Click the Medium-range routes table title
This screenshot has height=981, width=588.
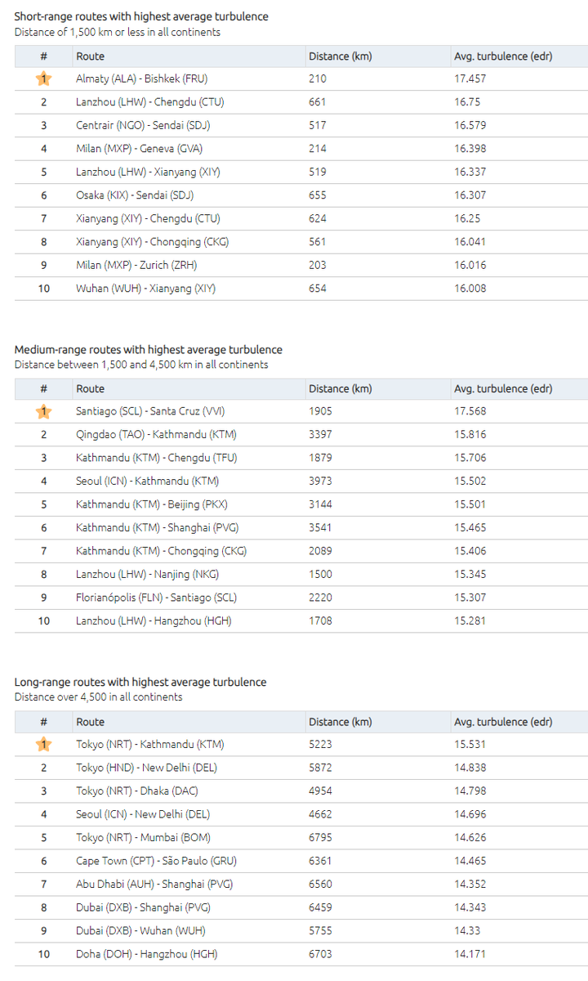tap(148, 350)
